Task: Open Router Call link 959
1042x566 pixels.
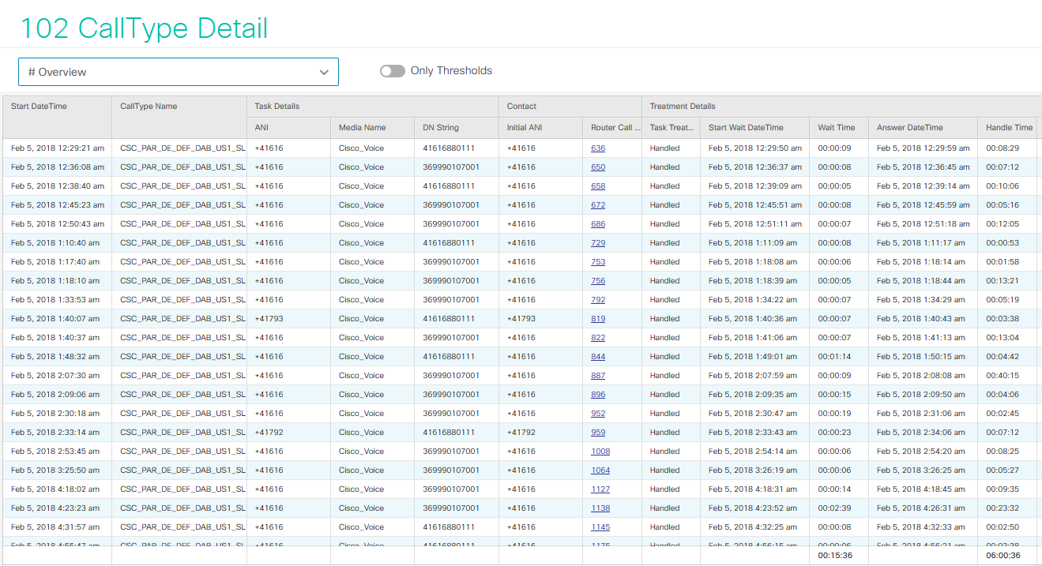Action: coord(598,433)
